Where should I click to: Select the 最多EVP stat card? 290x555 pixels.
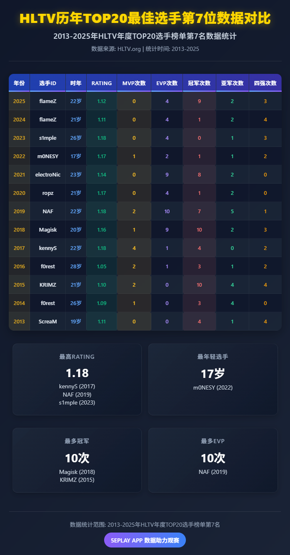[213, 460]
